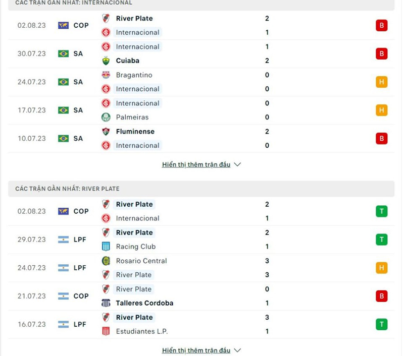Click the Talleres Cordoba badge
The width and height of the screenshot is (404, 356).
coord(106,303)
